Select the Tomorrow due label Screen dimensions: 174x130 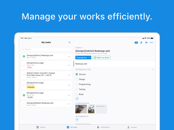coord(31,87)
